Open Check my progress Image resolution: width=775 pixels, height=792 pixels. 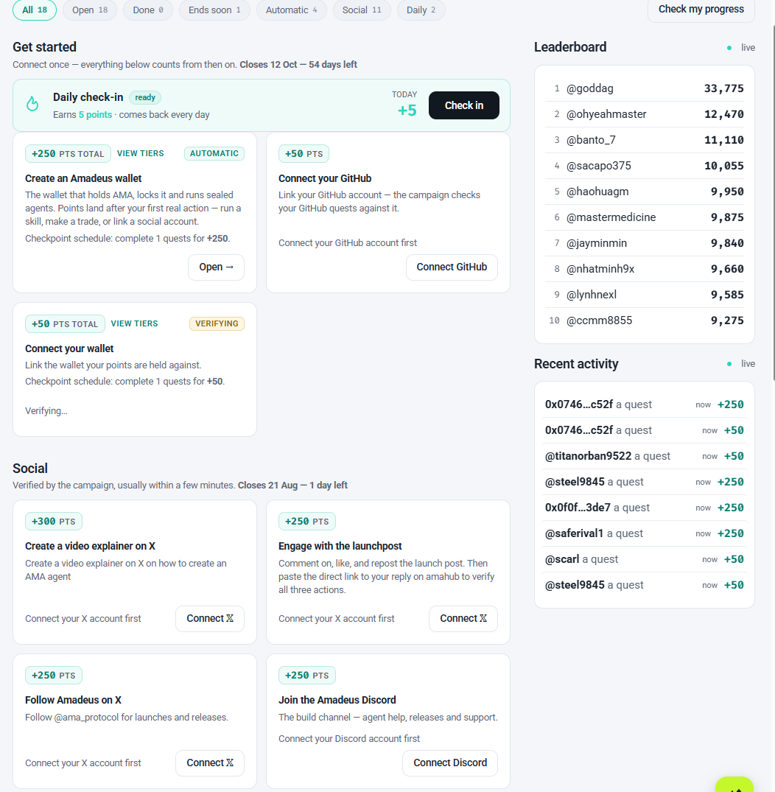pos(701,10)
